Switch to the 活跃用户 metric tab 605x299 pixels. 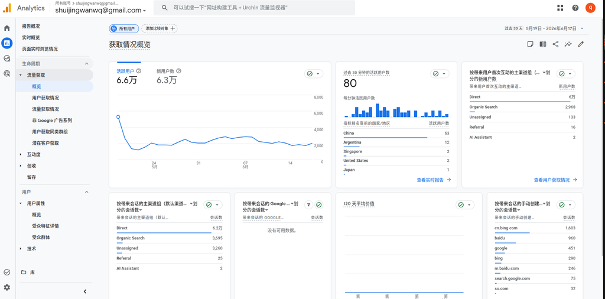click(x=129, y=76)
